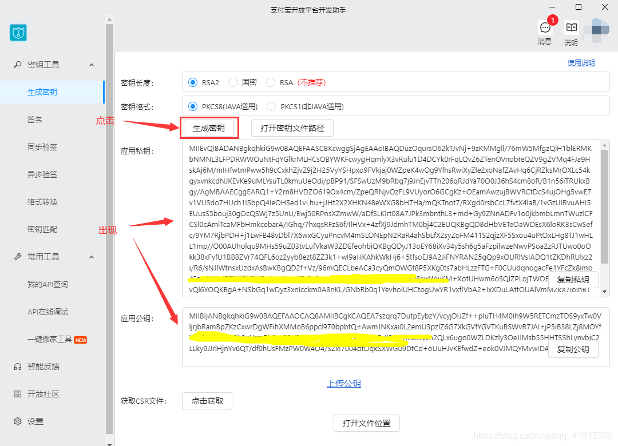
Task: Click the 复制私钥 button
Action: coord(573,280)
